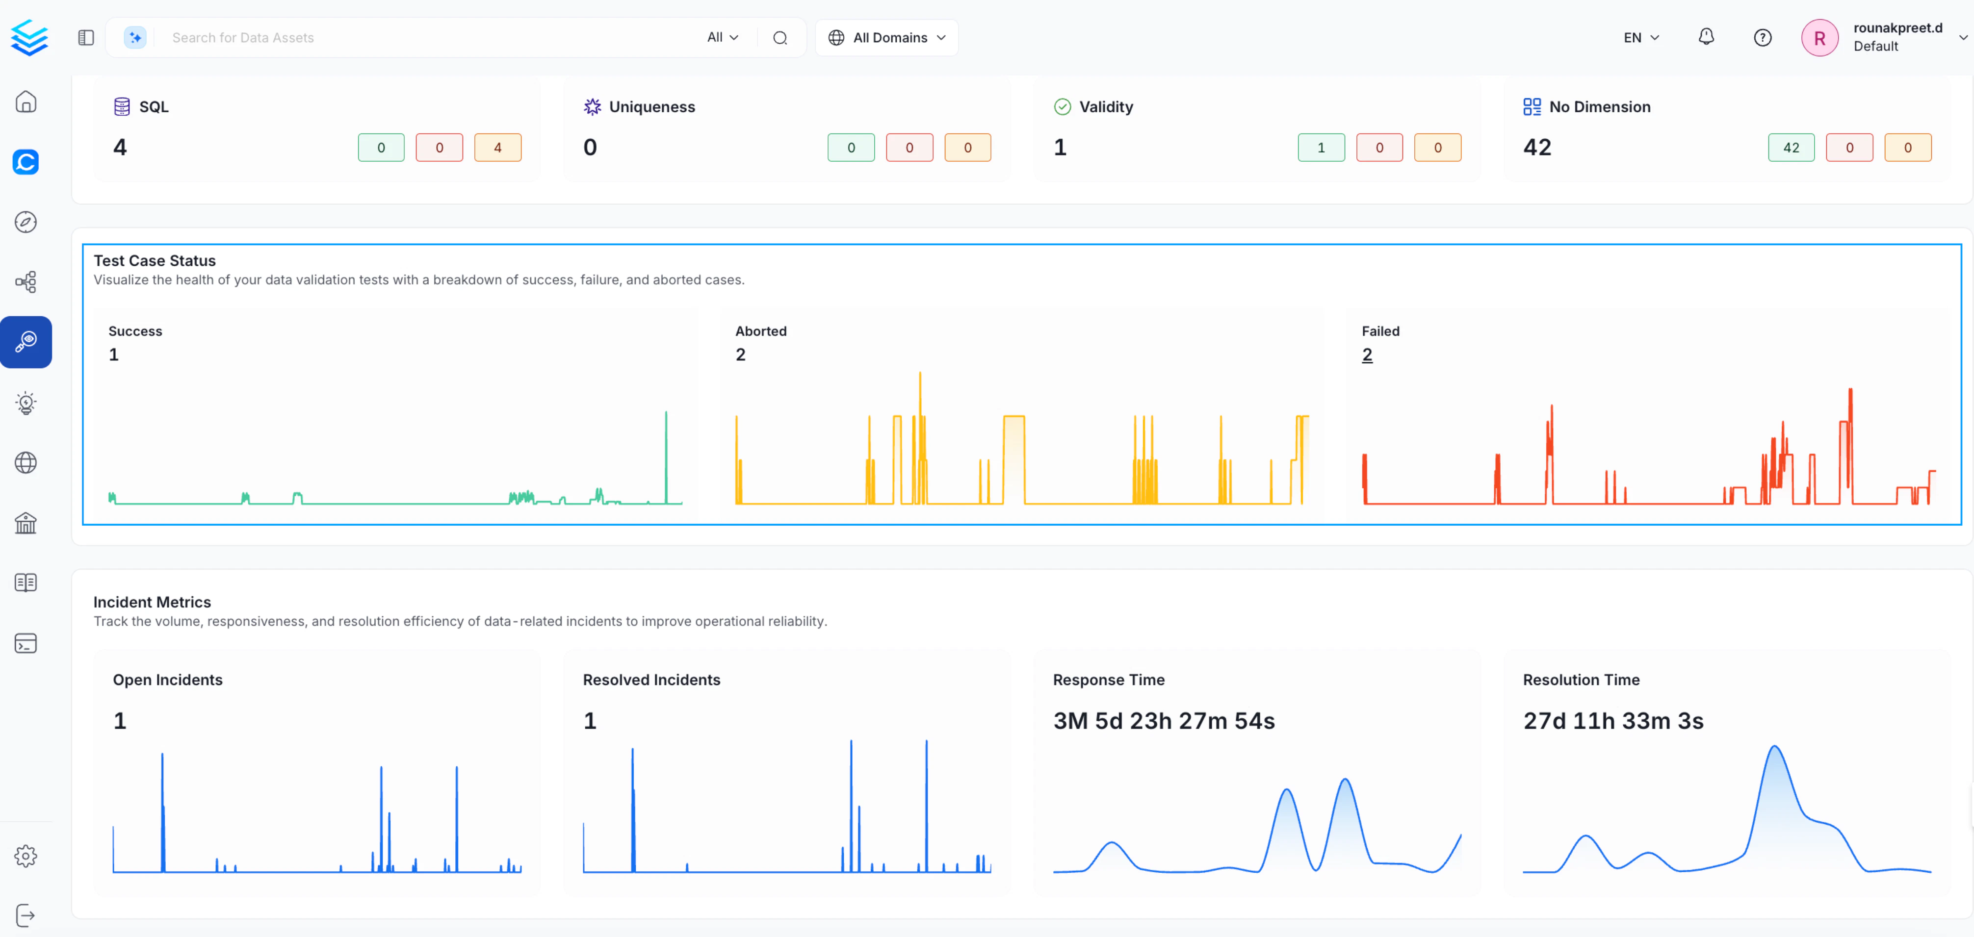Image resolution: width=1974 pixels, height=937 pixels.
Task: Click inside the Search for Data Assets field
Action: pos(307,37)
